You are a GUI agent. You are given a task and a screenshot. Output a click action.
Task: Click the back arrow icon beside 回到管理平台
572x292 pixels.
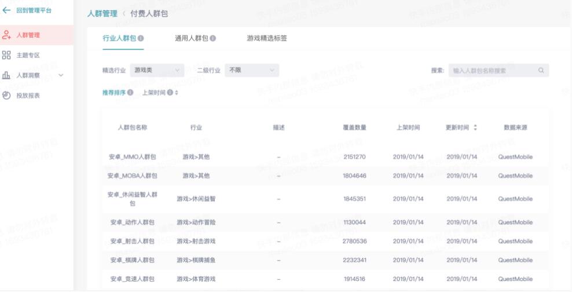point(6,10)
